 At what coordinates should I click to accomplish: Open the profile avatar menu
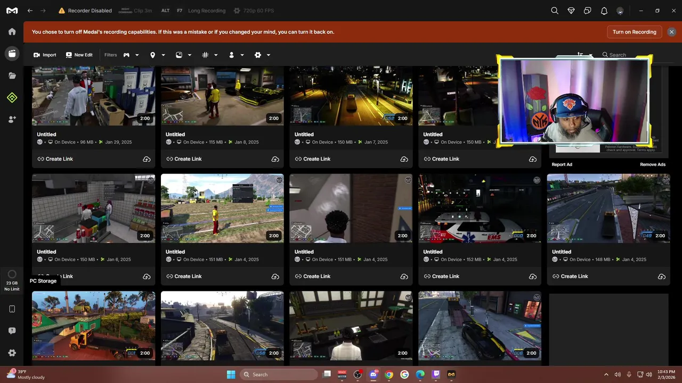tap(620, 11)
